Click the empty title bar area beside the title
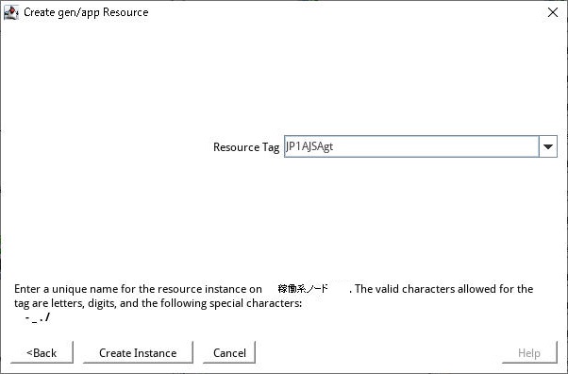 coord(344,12)
